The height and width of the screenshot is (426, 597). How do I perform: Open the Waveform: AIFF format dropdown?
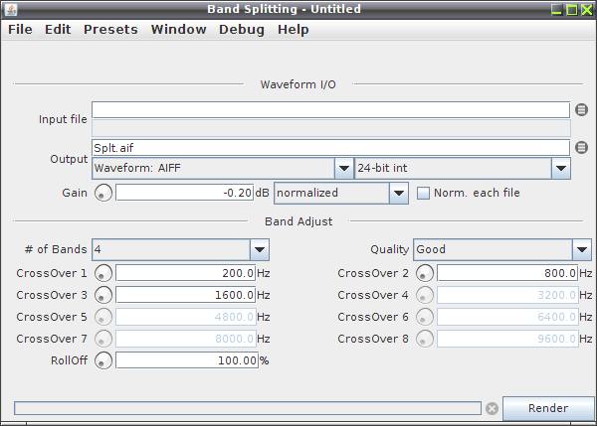[x=222, y=168]
